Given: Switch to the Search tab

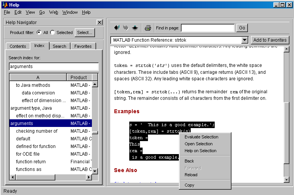Looking at the screenshot, I should point(59,46).
